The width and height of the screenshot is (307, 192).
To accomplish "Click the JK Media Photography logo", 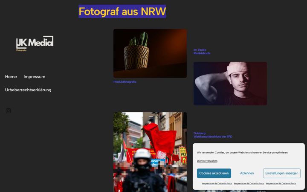I will coord(35,44).
